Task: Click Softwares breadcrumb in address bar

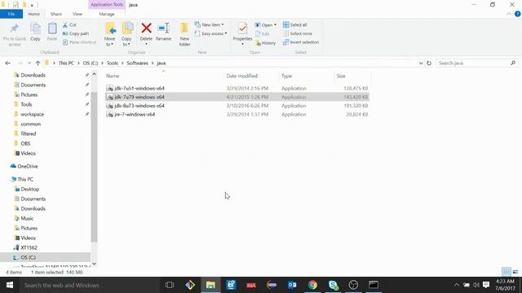Action: 137,63
